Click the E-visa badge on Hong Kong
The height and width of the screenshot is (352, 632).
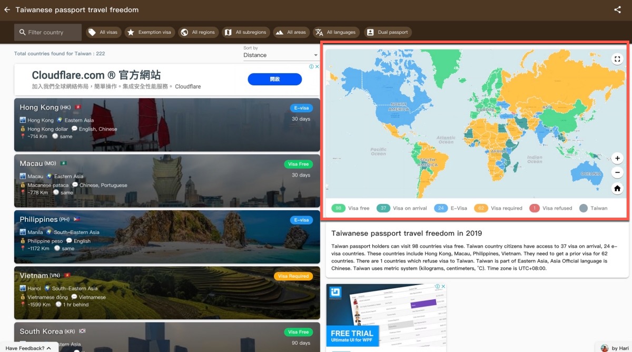(301, 108)
